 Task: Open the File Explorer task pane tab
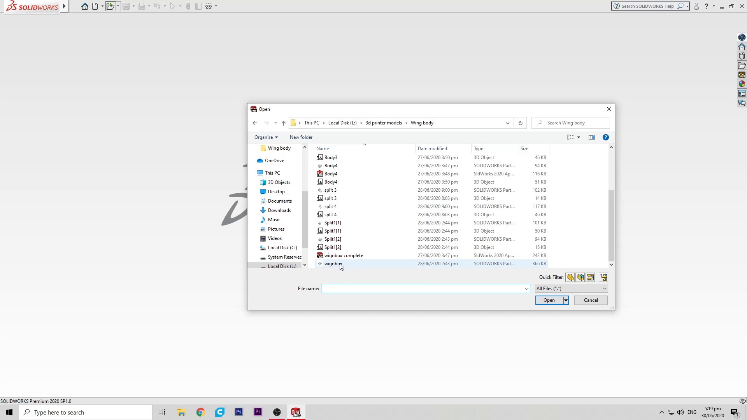[742, 65]
